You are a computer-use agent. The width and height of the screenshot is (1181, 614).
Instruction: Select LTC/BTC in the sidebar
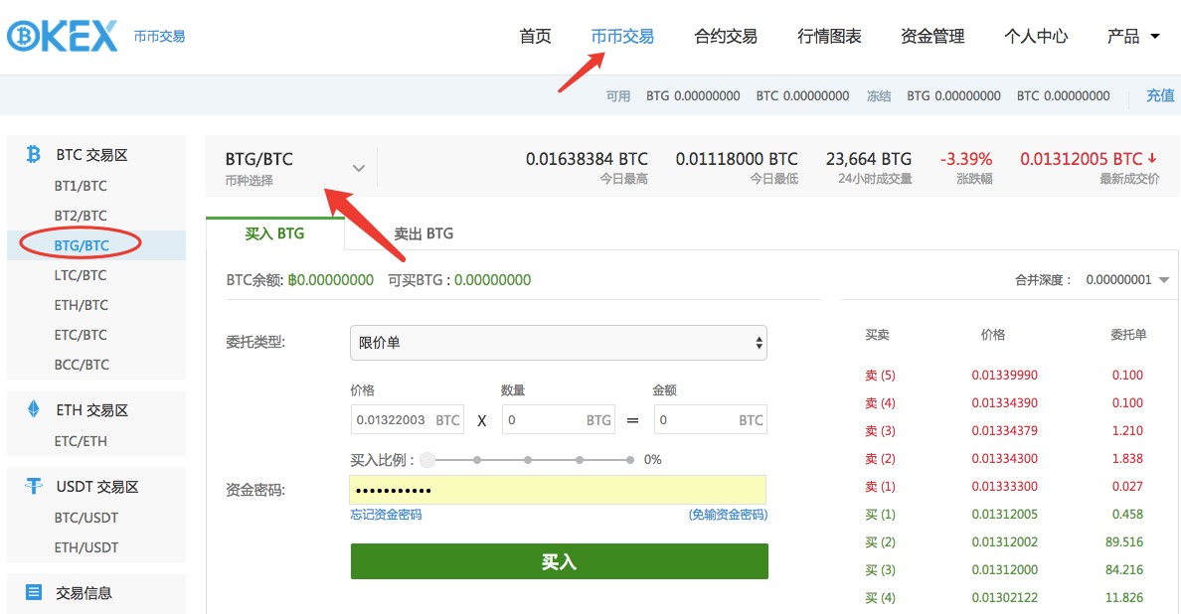81,275
